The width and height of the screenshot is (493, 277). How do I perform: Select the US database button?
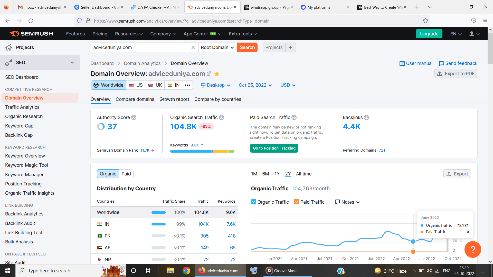[136, 85]
